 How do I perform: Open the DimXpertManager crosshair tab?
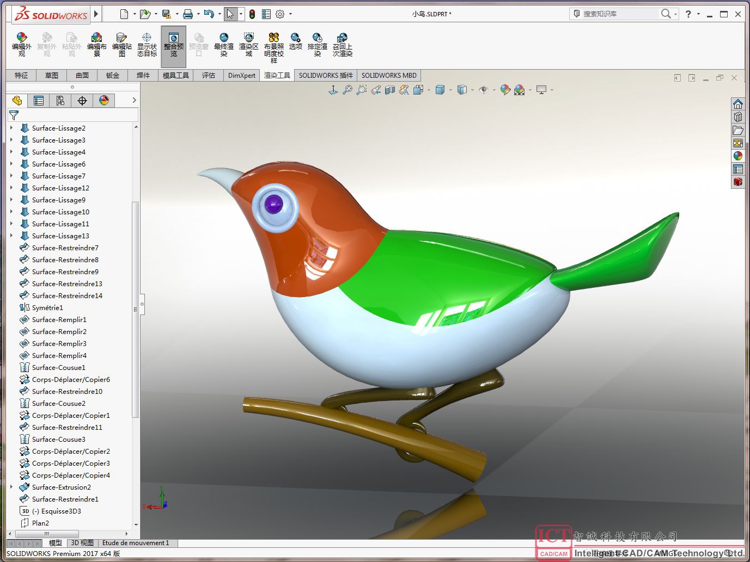82,101
